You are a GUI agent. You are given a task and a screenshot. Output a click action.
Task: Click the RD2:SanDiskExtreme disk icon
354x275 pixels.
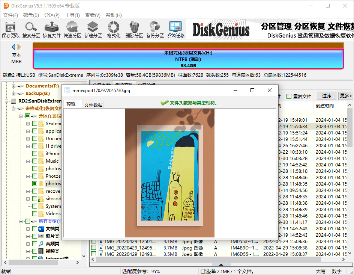tap(14, 101)
